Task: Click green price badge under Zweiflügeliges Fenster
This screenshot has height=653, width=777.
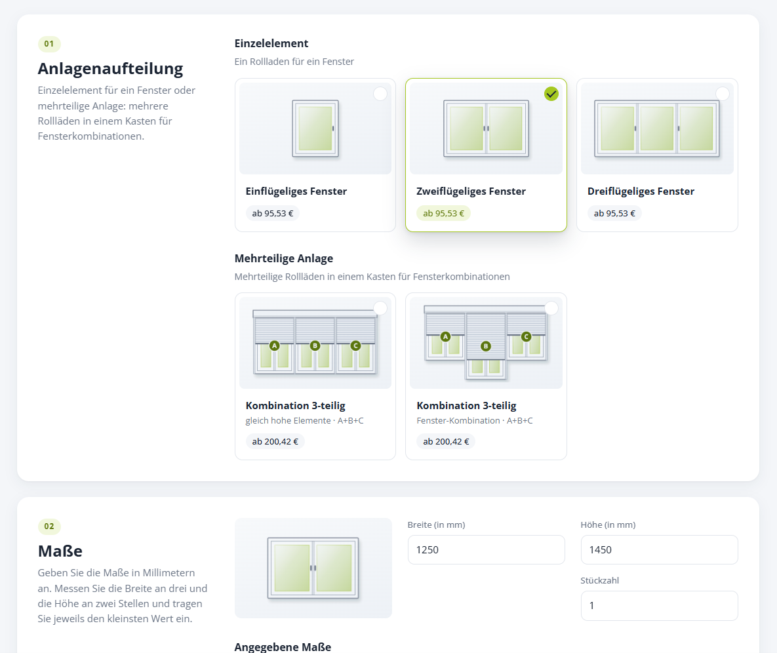Action: pyautogui.click(x=443, y=214)
